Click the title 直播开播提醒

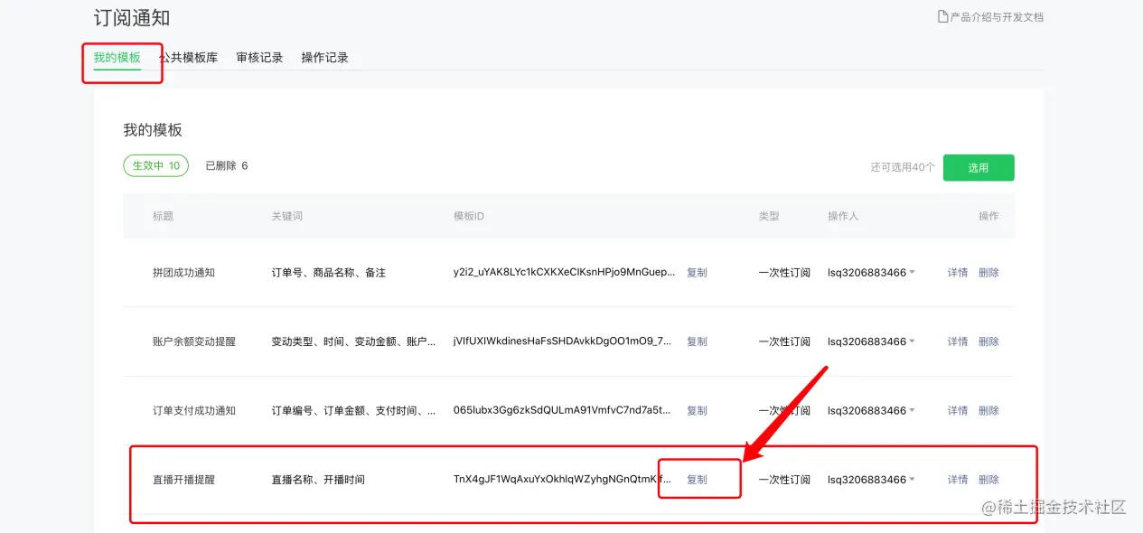tap(183, 480)
